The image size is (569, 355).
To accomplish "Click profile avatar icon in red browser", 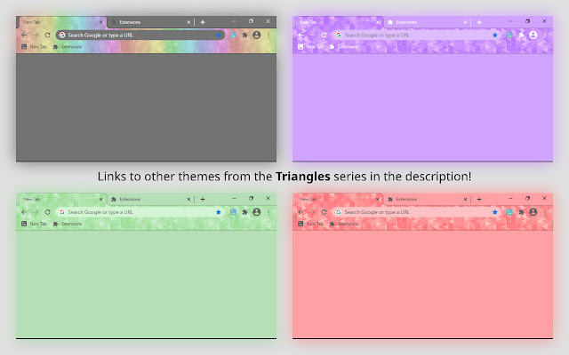I will coord(533,212).
